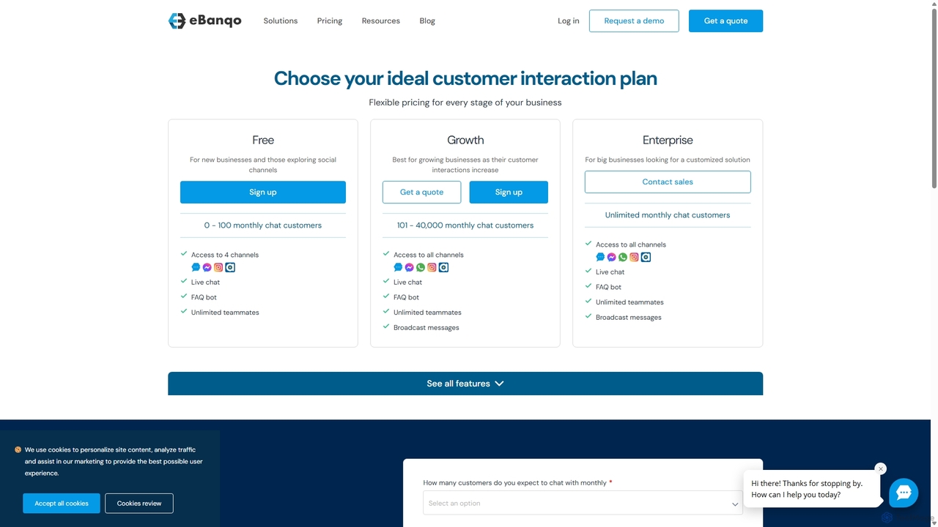Click Contact sales in Enterprise plan
Screen dimensions: 938x527
(668, 182)
